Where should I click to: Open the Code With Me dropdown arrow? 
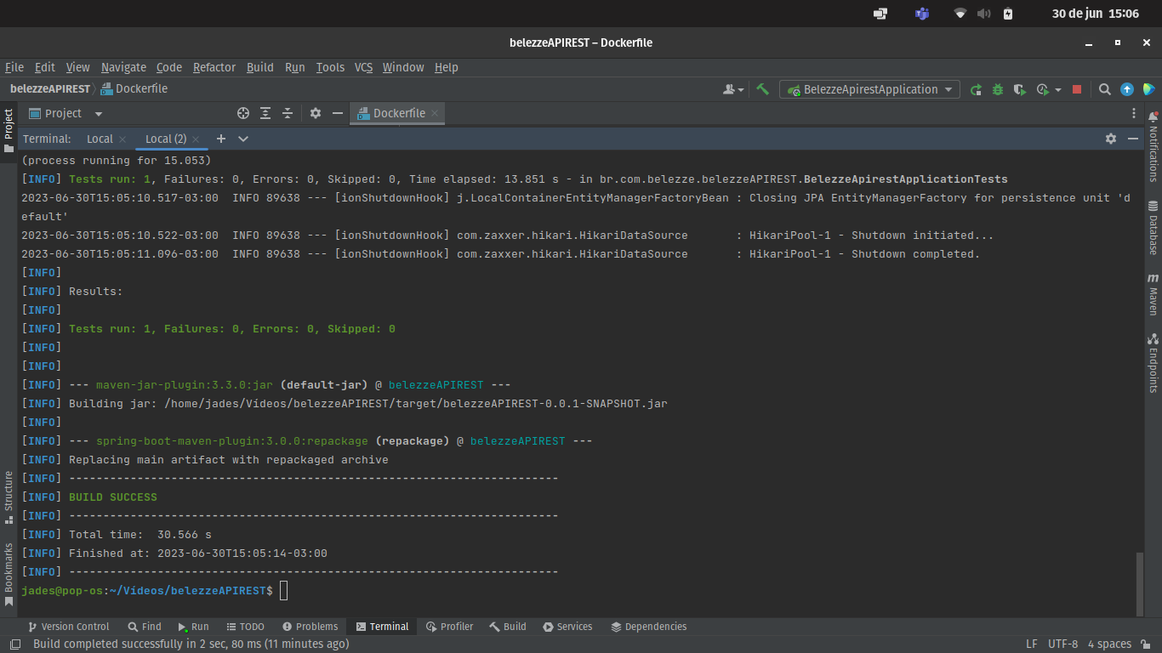[741, 90]
